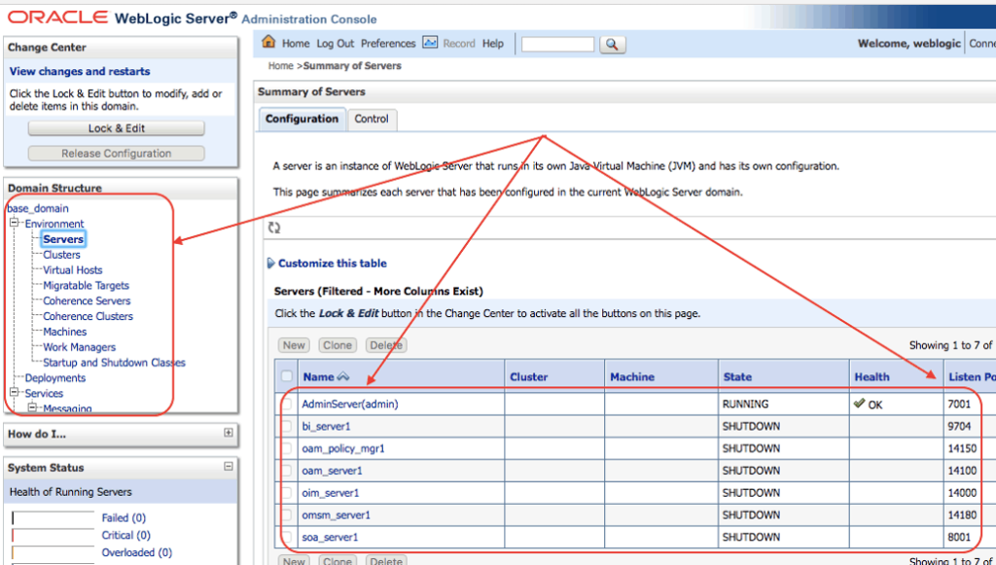Open oam_server1 server link
996x565 pixels.
332,471
